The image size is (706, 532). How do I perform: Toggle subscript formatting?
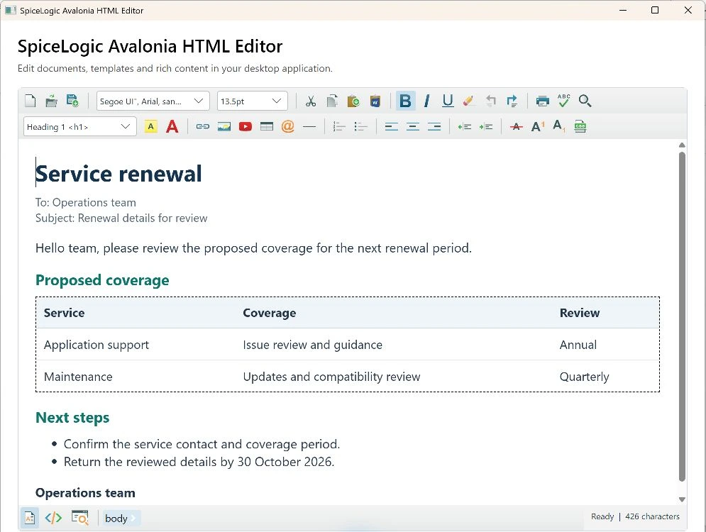558,127
